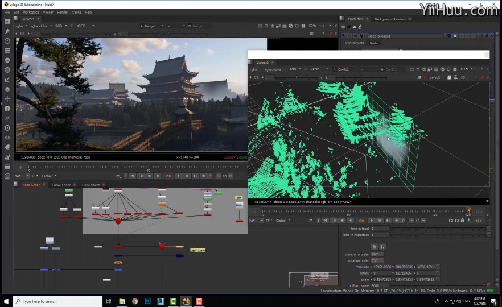This screenshot has width=502, height=307.
Task: Select the Node tab in DeepToPoints1 properties
Action: [x=373, y=43]
